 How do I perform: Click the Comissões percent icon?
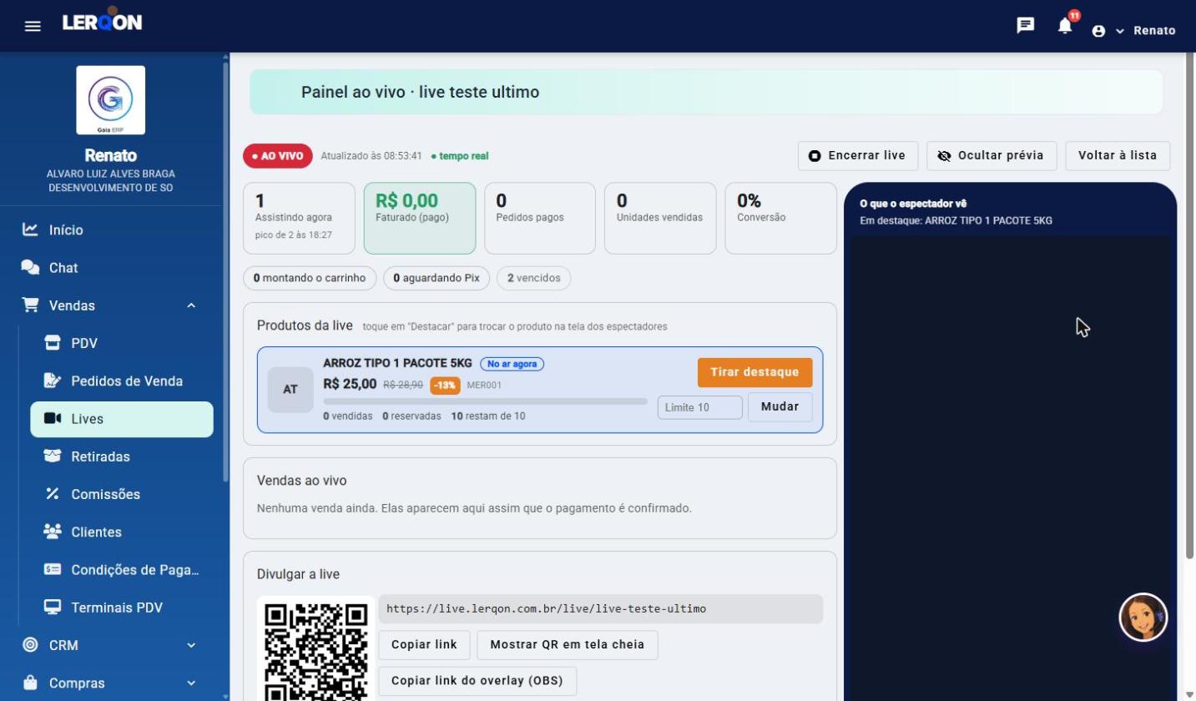tap(53, 494)
